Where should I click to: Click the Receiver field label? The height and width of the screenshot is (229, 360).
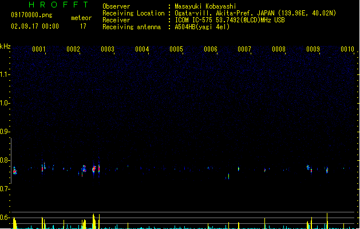click(x=116, y=20)
